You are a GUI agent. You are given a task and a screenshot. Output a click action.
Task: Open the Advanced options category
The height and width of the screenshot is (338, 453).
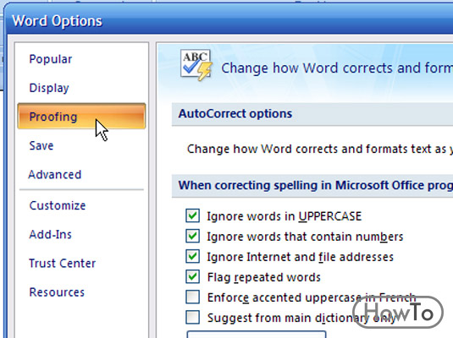(55, 174)
